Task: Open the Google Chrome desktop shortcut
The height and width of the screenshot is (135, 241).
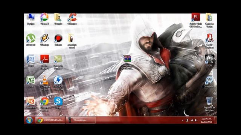Action: [44, 104]
